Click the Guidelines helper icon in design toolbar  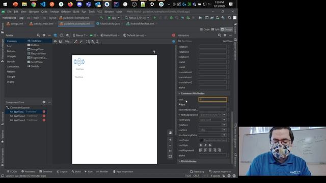click(x=97, y=42)
